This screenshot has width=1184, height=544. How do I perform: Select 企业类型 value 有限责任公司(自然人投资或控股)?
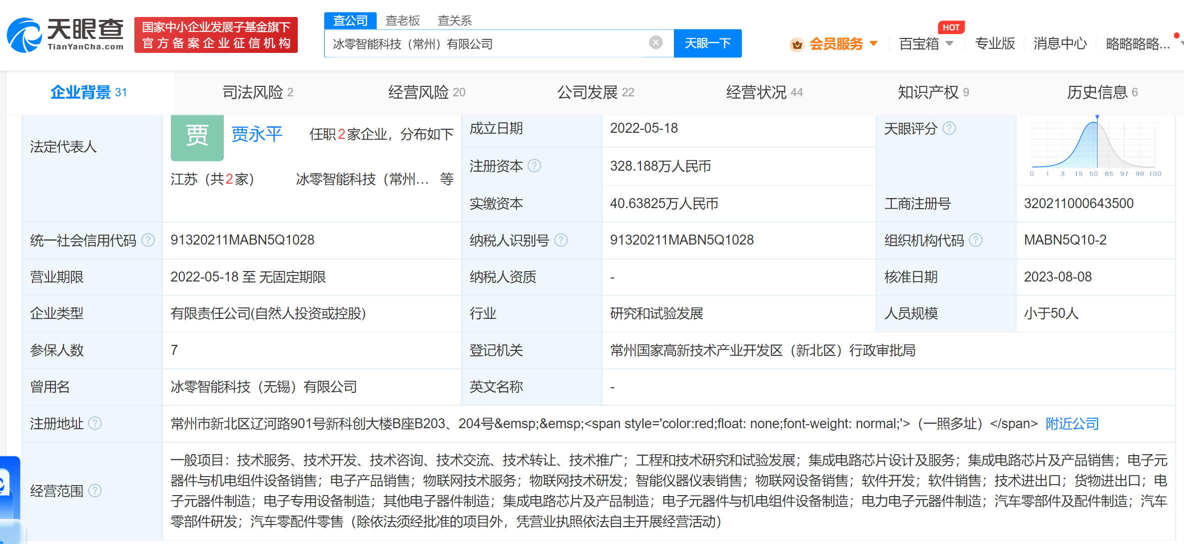(x=268, y=313)
